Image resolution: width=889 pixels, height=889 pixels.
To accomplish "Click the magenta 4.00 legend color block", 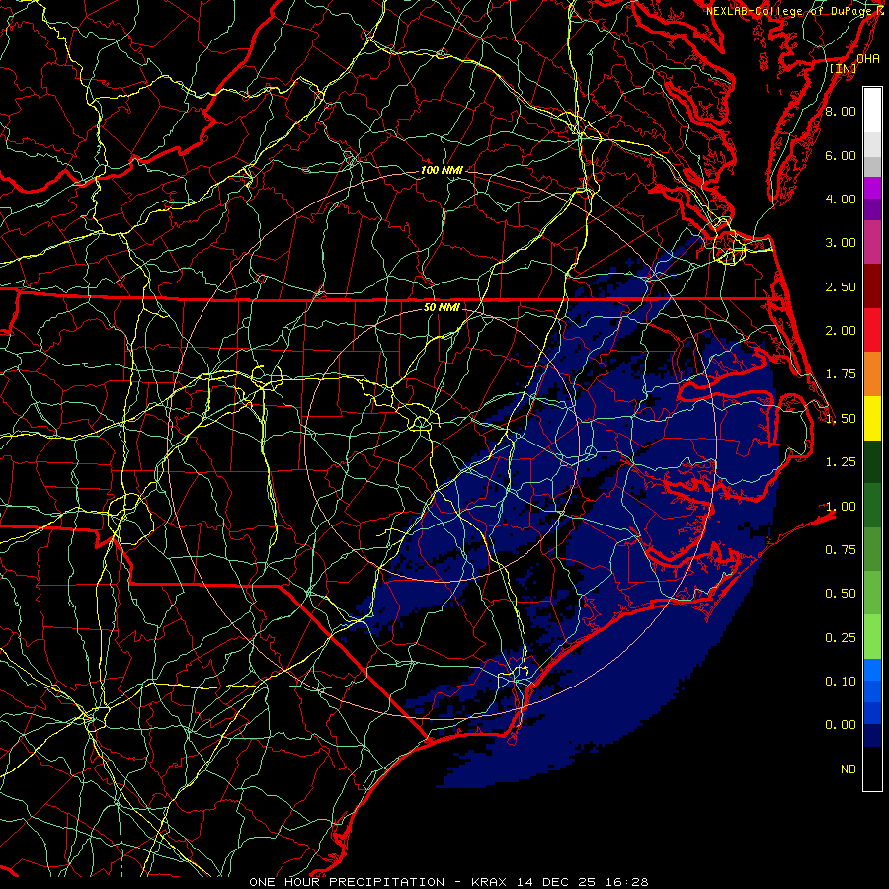I will click(x=872, y=188).
